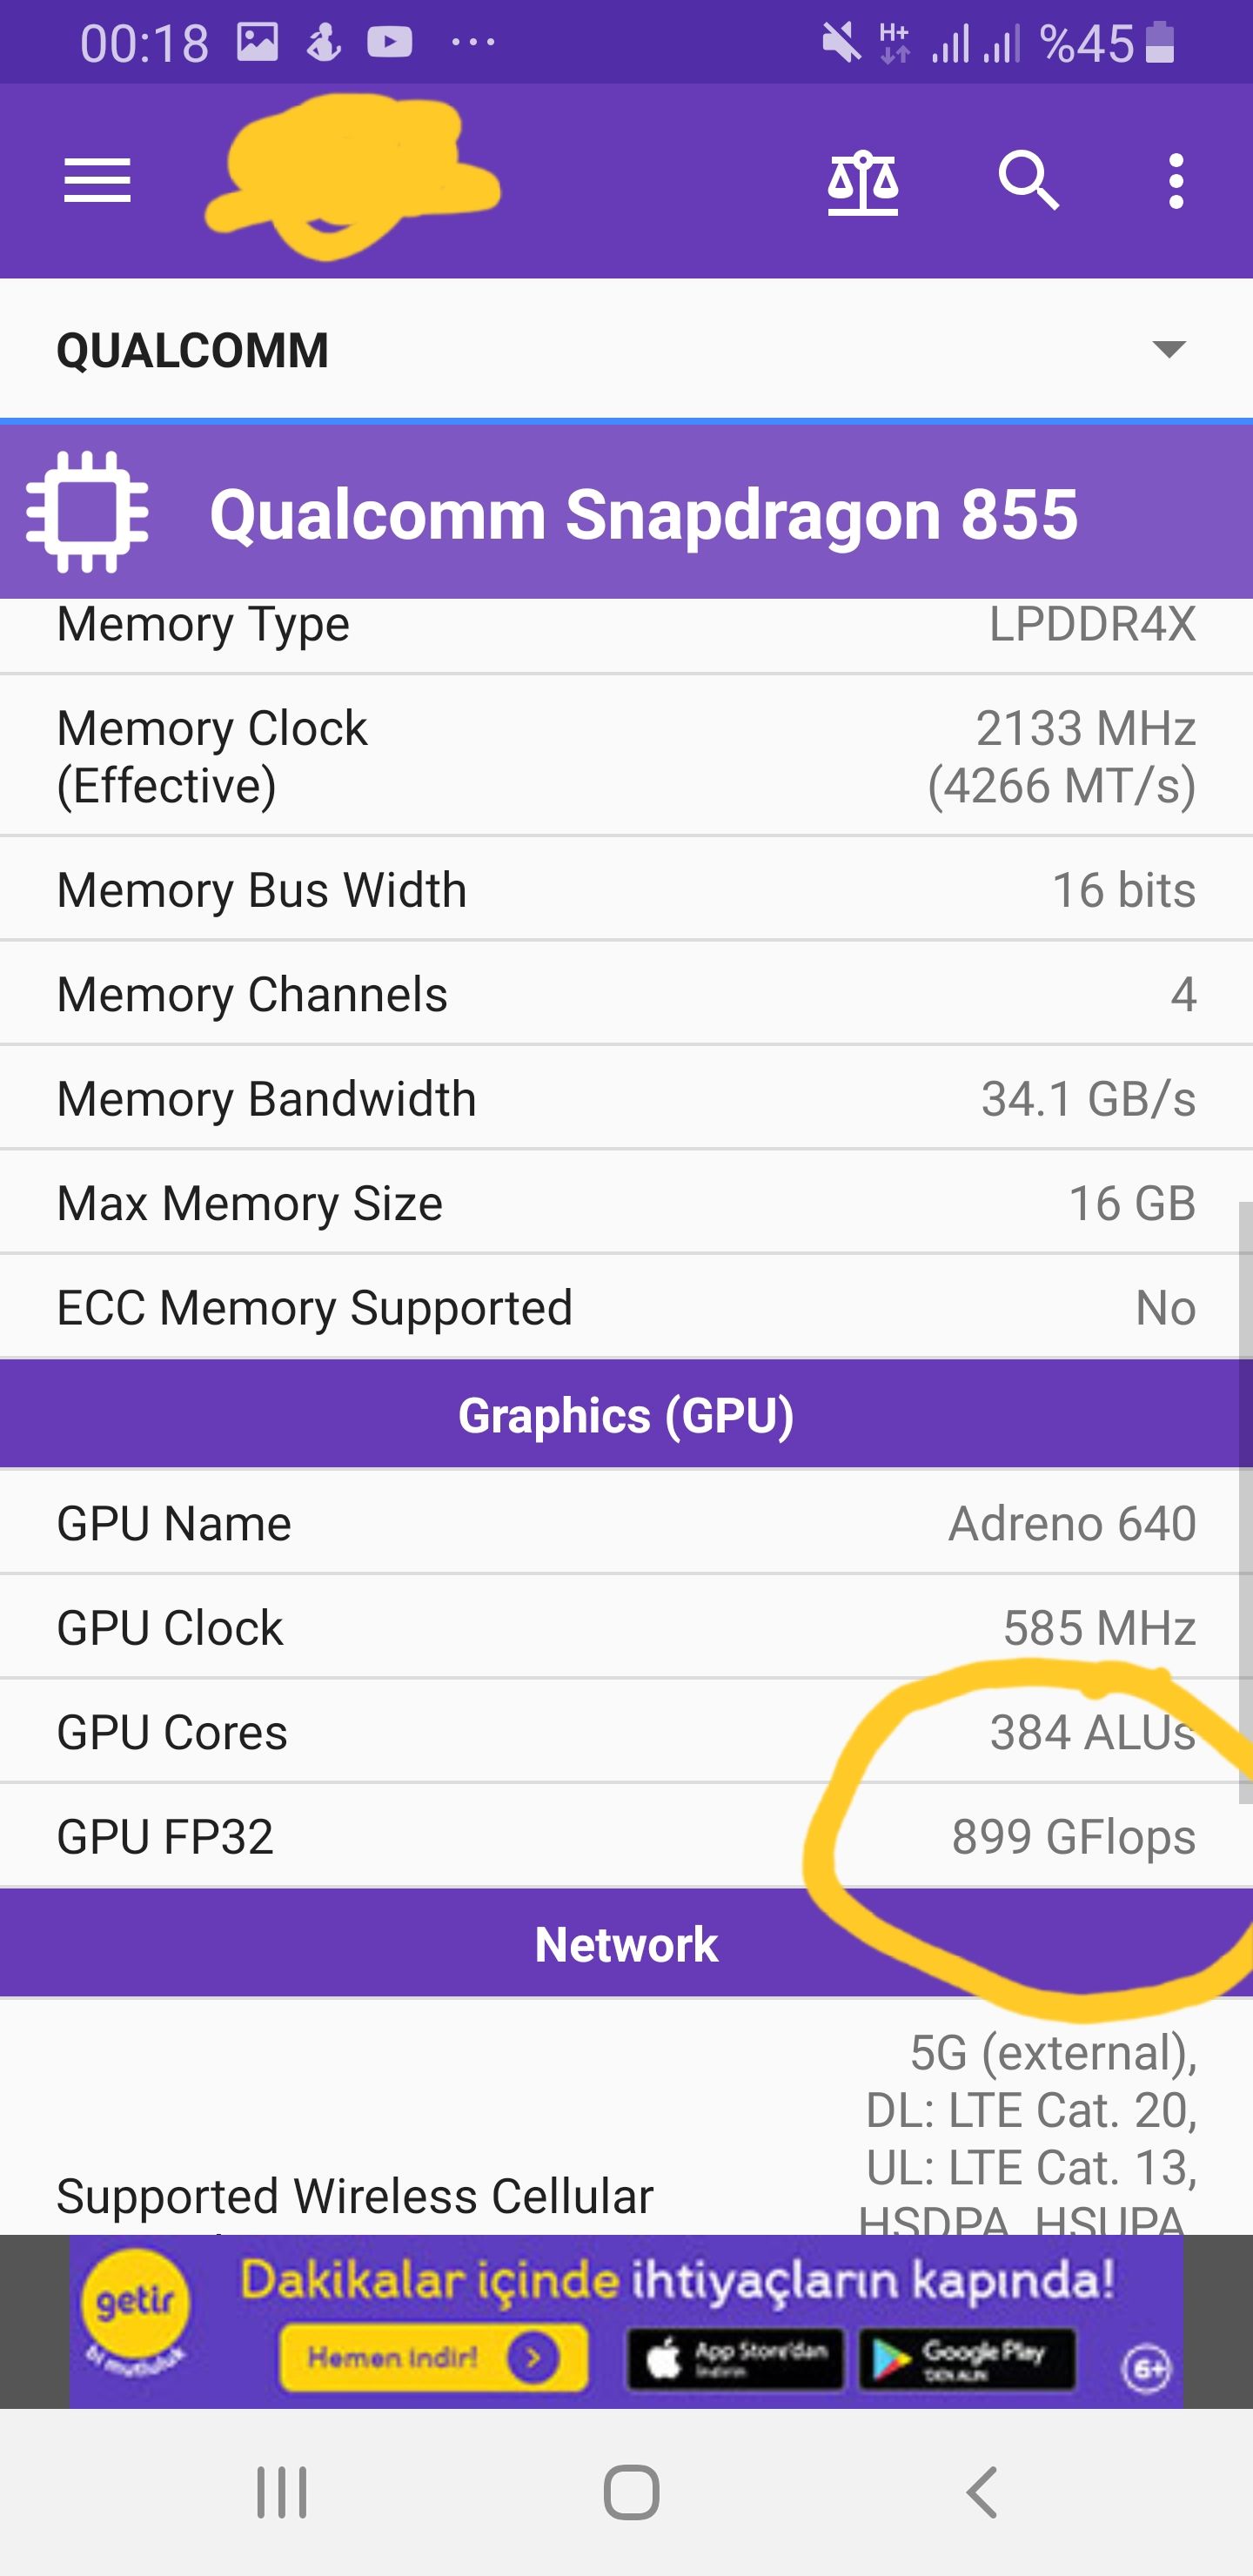This screenshot has height=2576, width=1253.
Task: Click the vertical scrollbar on right edge
Action: coord(1245,1500)
